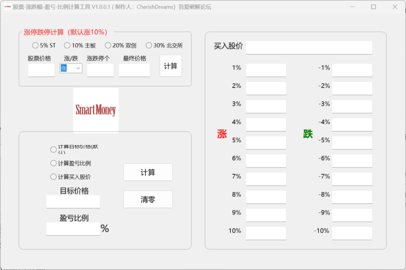Choose the 计算盈亏比例 calculation mode

pos(54,163)
